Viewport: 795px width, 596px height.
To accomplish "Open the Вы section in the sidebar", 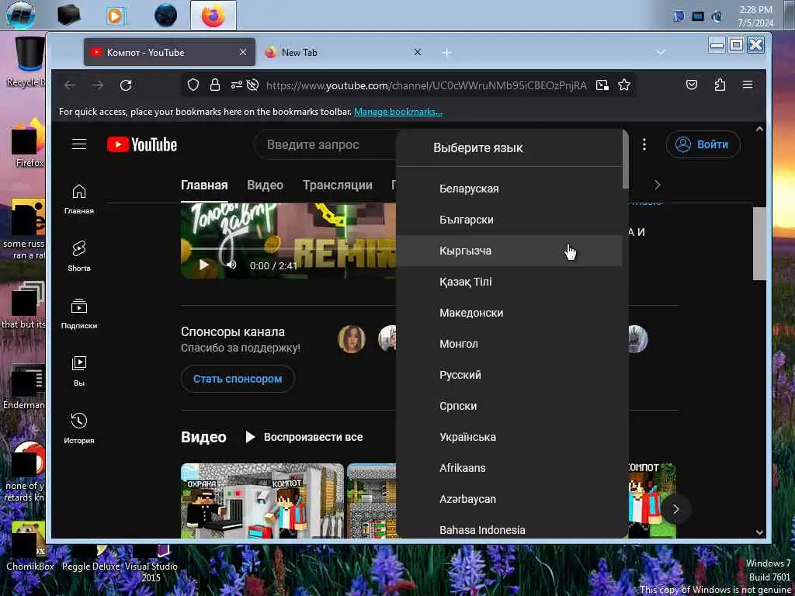I will pyautogui.click(x=79, y=371).
